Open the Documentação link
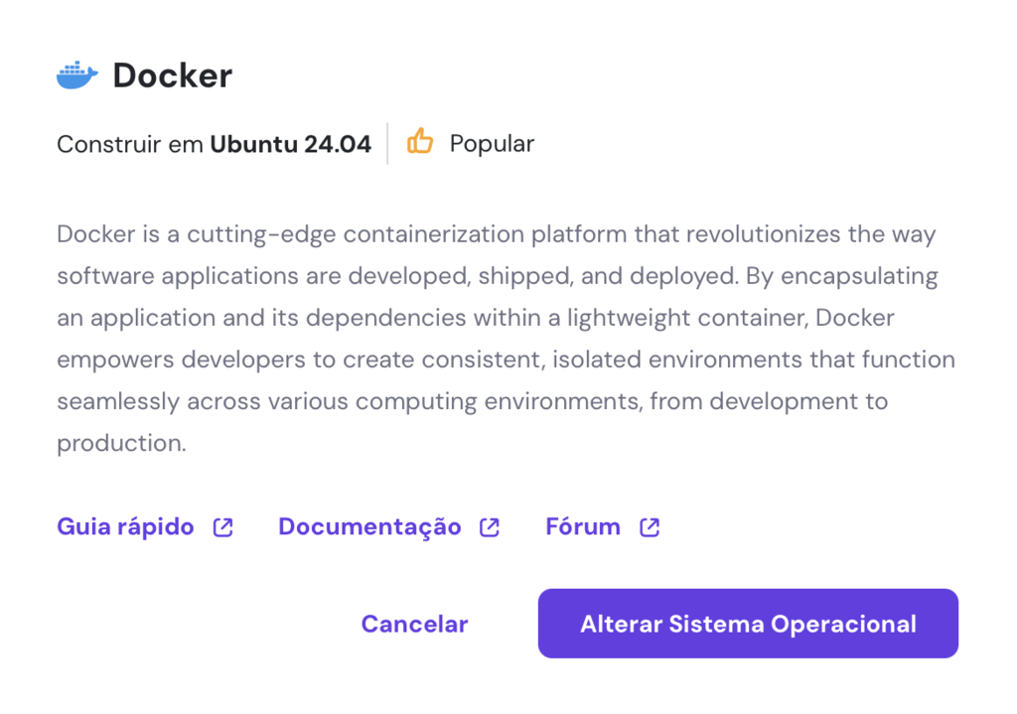 (x=369, y=526)
